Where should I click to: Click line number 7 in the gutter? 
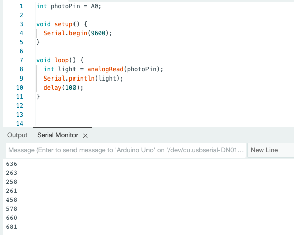[21, 60]
